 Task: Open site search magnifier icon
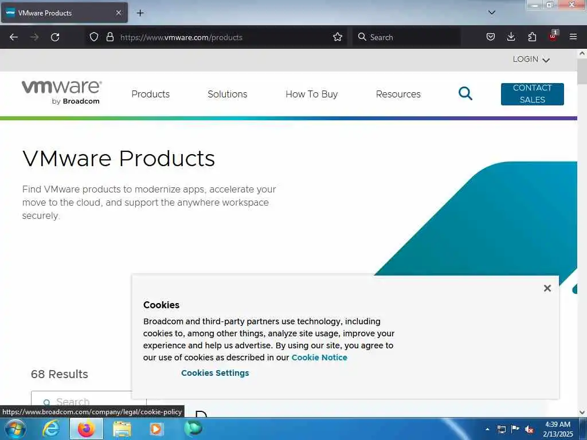pyautogui.click(x=465, y=93)
